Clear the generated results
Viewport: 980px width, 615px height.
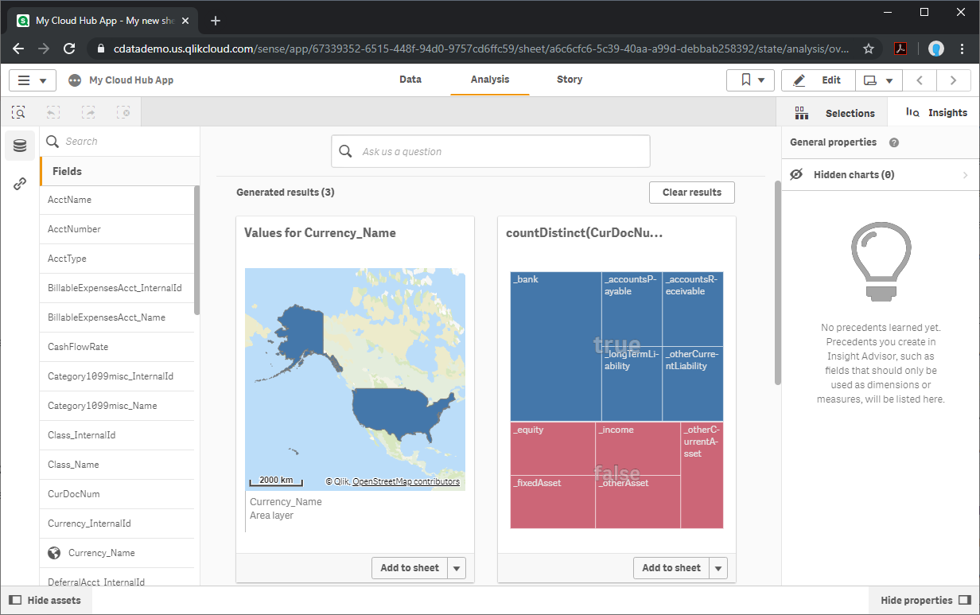pyautogui.click(x=691, y=192)
